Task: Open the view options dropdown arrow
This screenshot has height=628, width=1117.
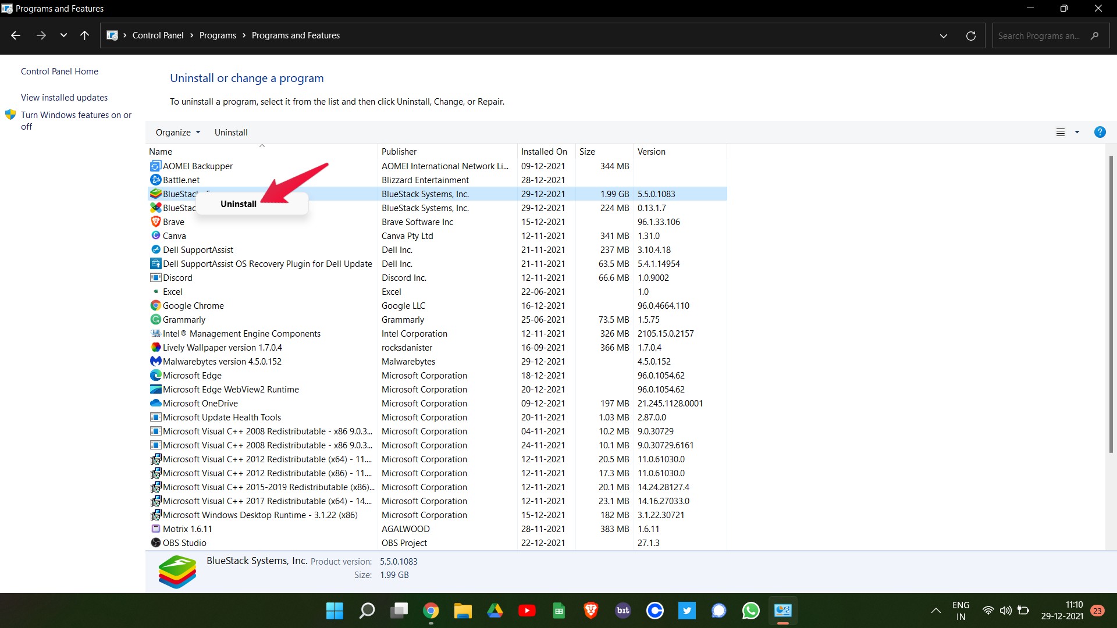Action: tap(1077, 133)
